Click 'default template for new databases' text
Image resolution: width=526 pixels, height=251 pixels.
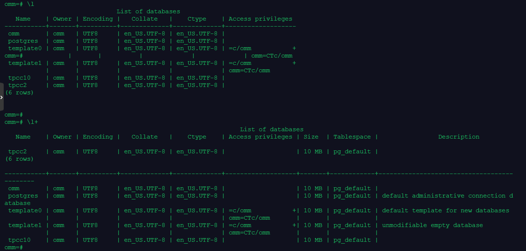click(x=445, y=210)
